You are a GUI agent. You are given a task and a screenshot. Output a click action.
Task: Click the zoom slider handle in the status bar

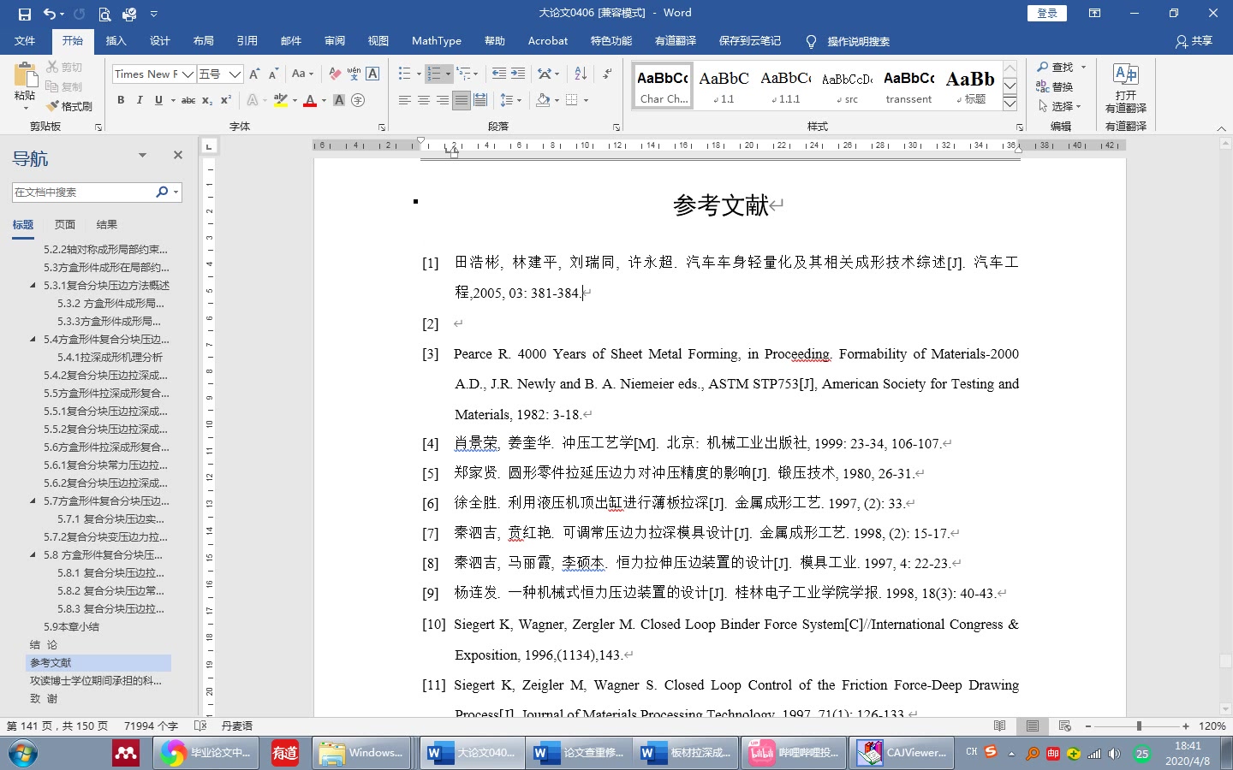tap(1138, 726)
